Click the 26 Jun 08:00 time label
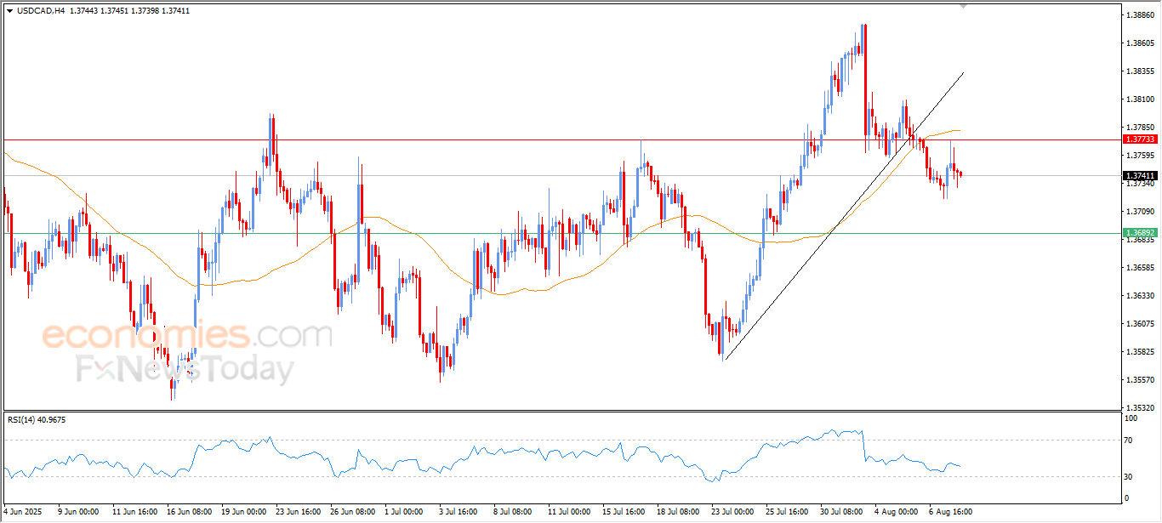The height and width of the screenshot is (523, 1162). (352, 512)
